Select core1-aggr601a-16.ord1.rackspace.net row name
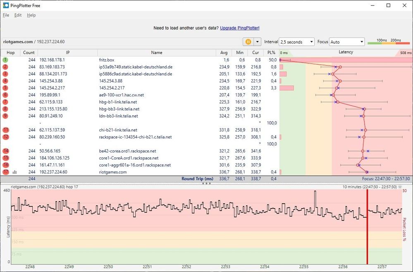Image resolution: width=413 pixels, height=272 pixels. 135,165
